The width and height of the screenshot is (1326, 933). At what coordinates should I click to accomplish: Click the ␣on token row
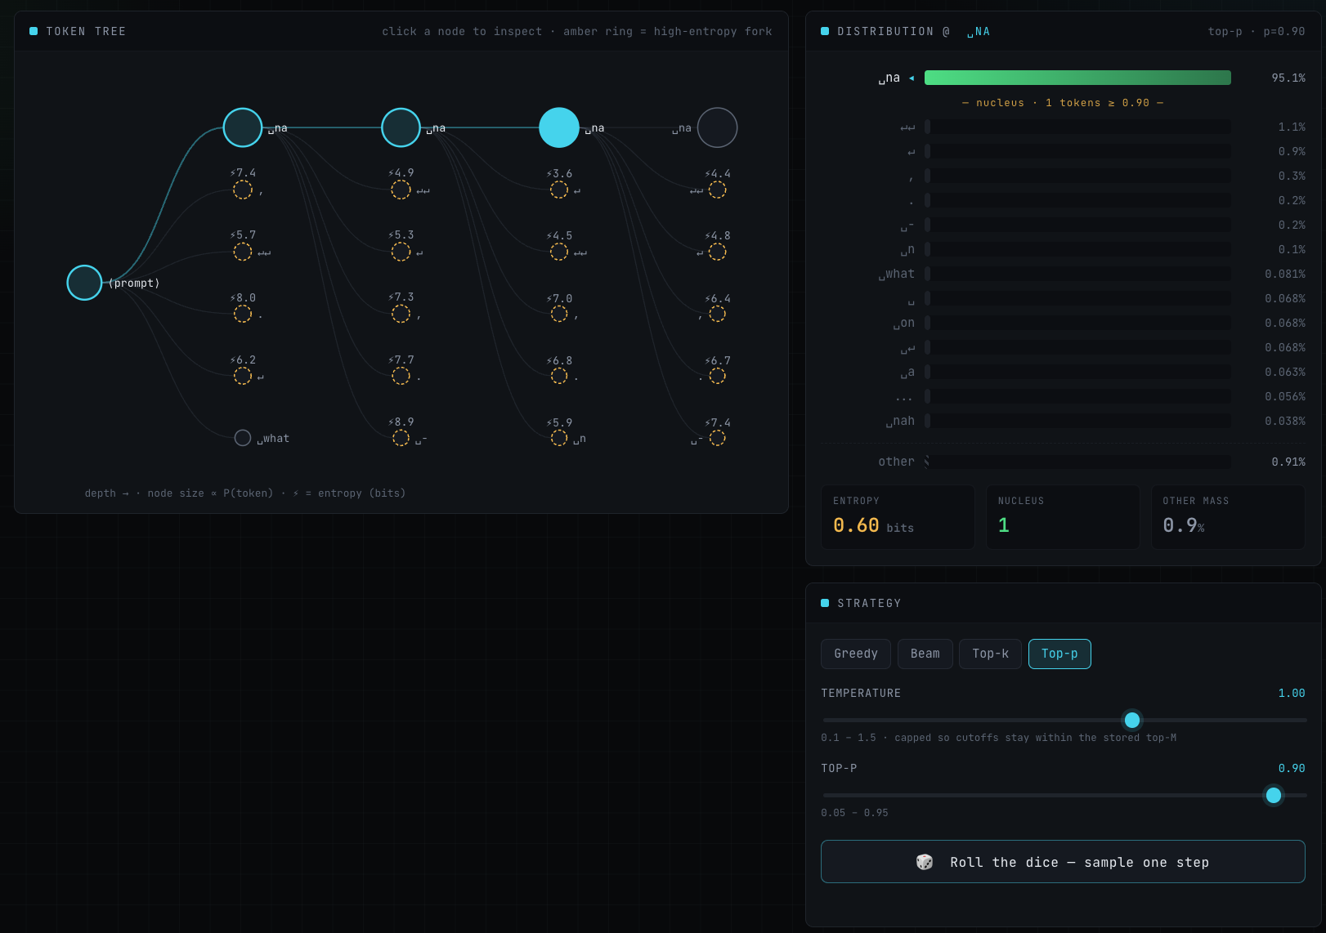click(1063, 323)
